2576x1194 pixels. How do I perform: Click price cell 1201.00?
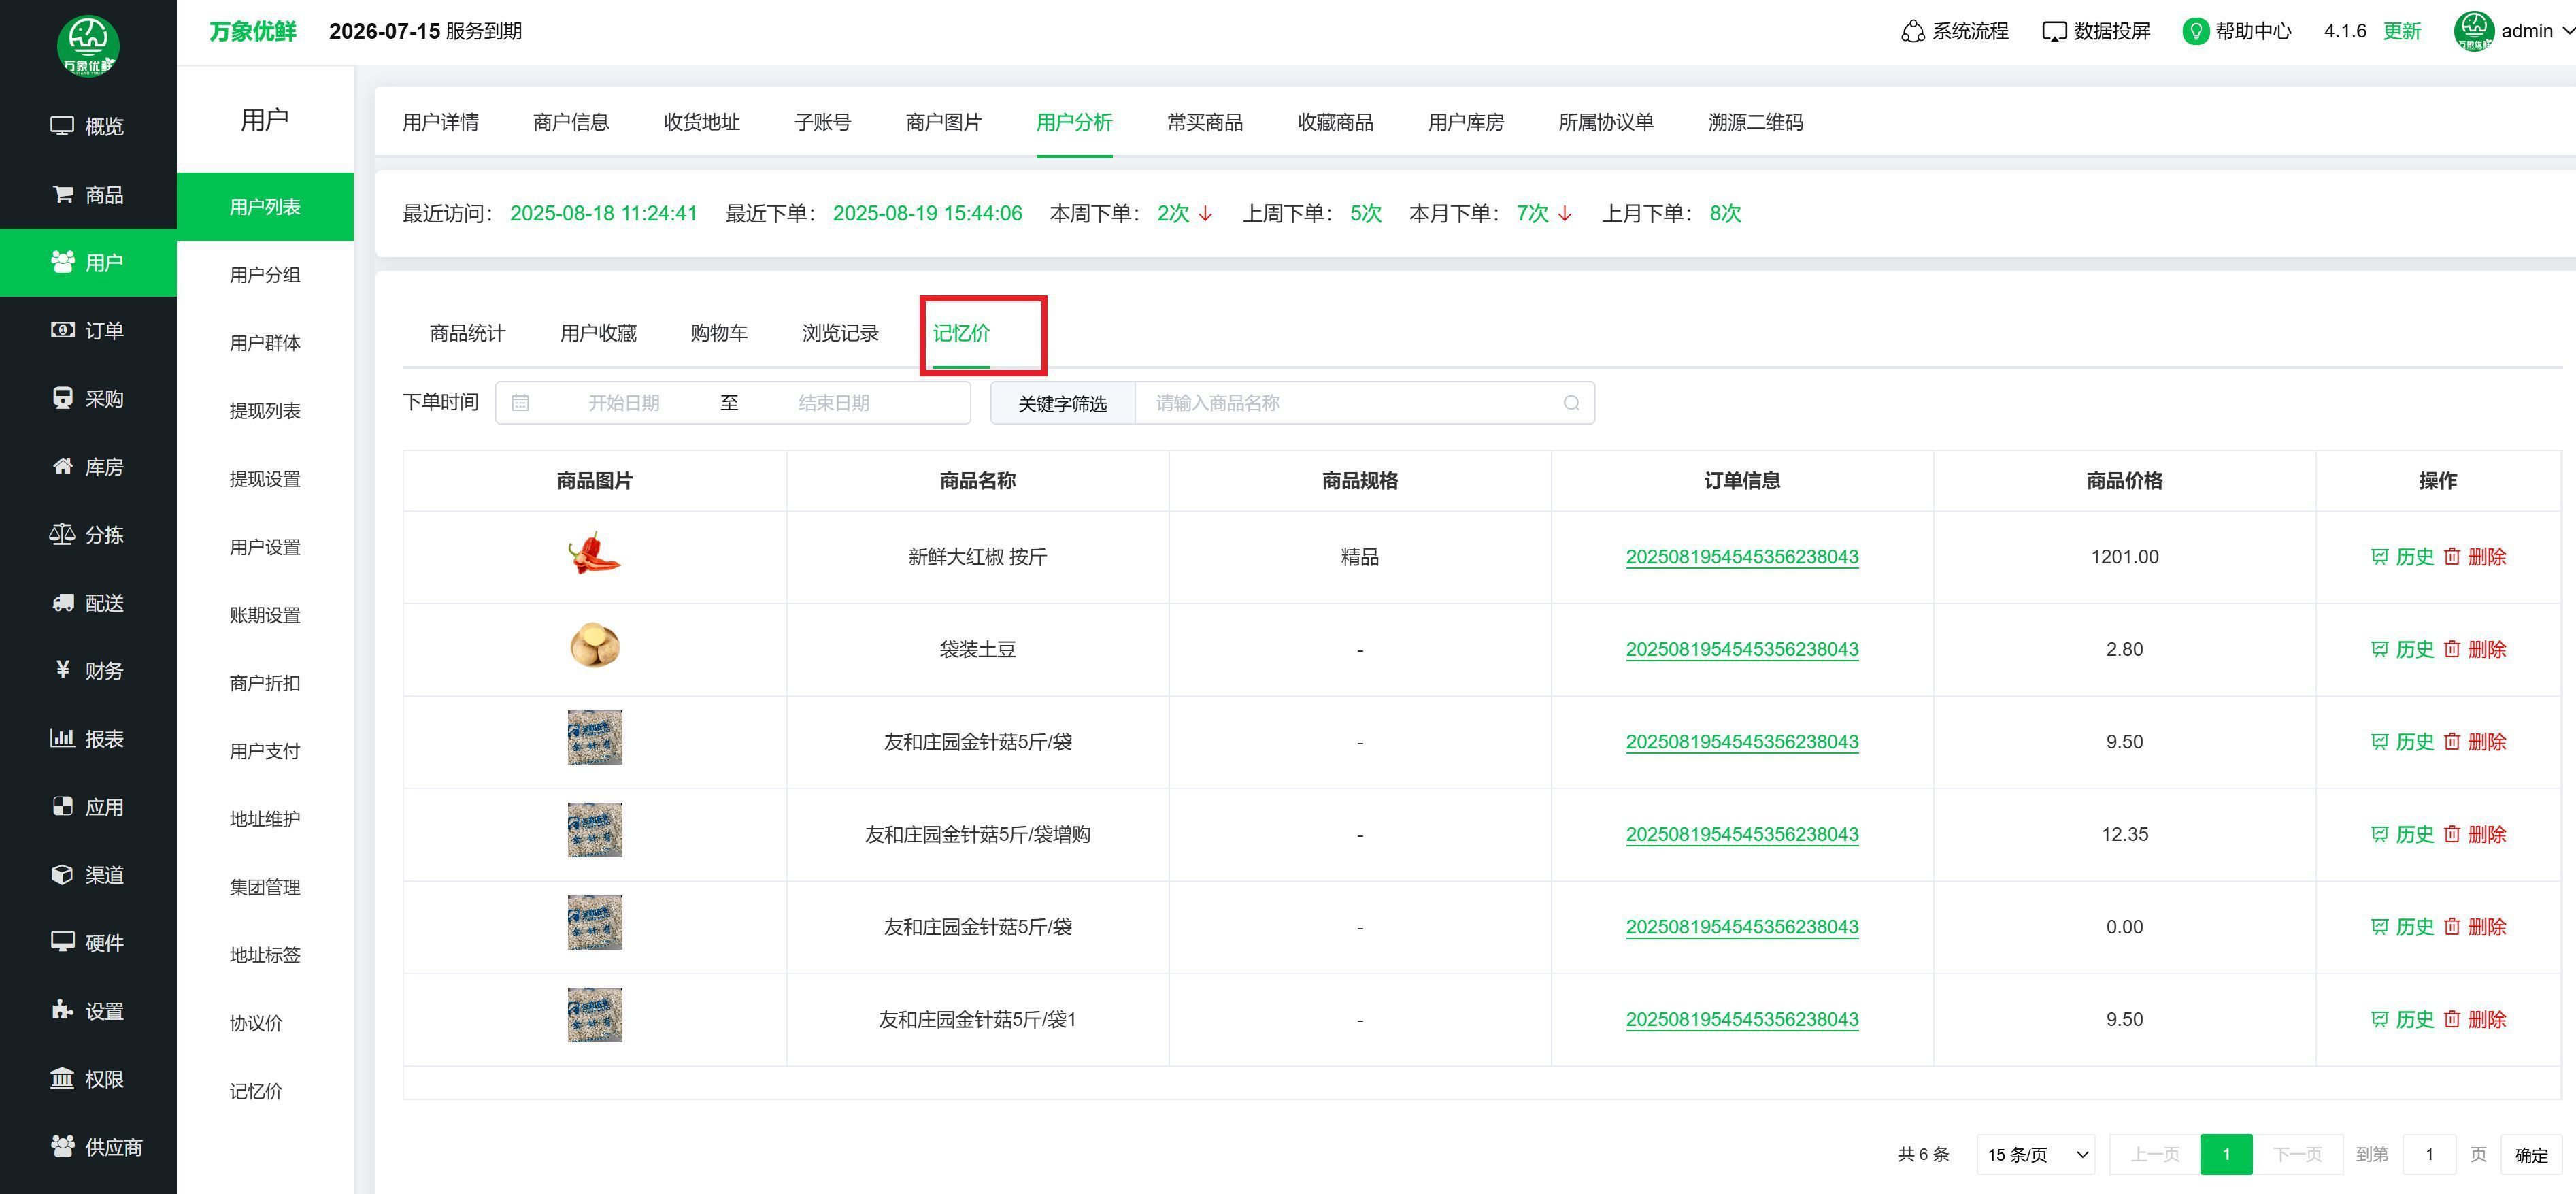coord(2124,557)
